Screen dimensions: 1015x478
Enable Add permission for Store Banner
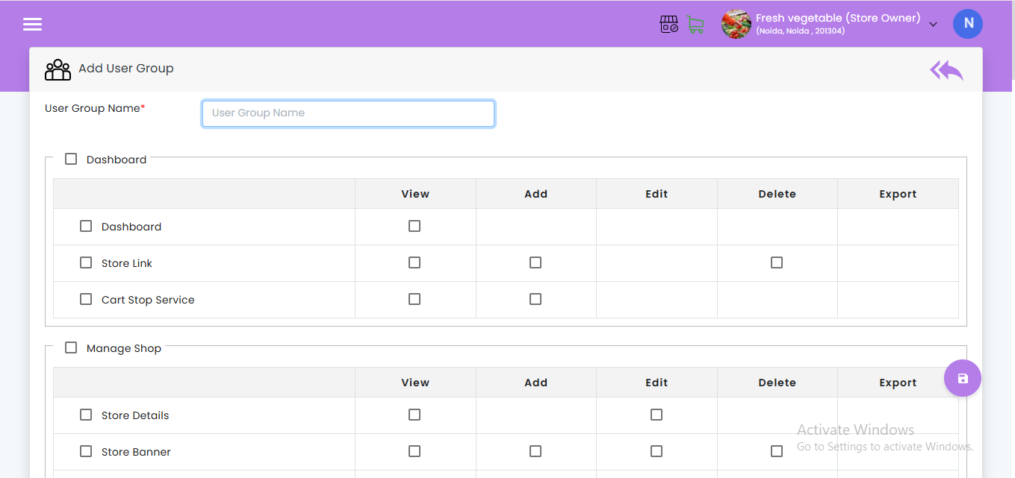(536, 451)
